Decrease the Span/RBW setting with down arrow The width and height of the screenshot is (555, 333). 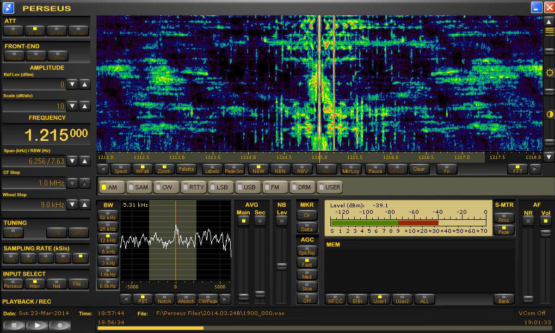click(72, 162)
